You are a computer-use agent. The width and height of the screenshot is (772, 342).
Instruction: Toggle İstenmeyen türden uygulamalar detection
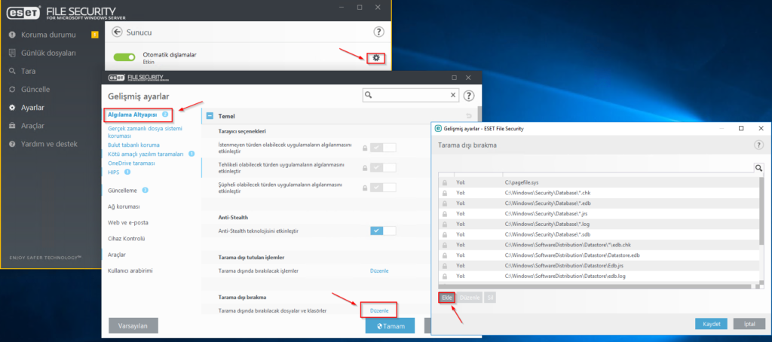pyautogui.click(x=383, y=148)
